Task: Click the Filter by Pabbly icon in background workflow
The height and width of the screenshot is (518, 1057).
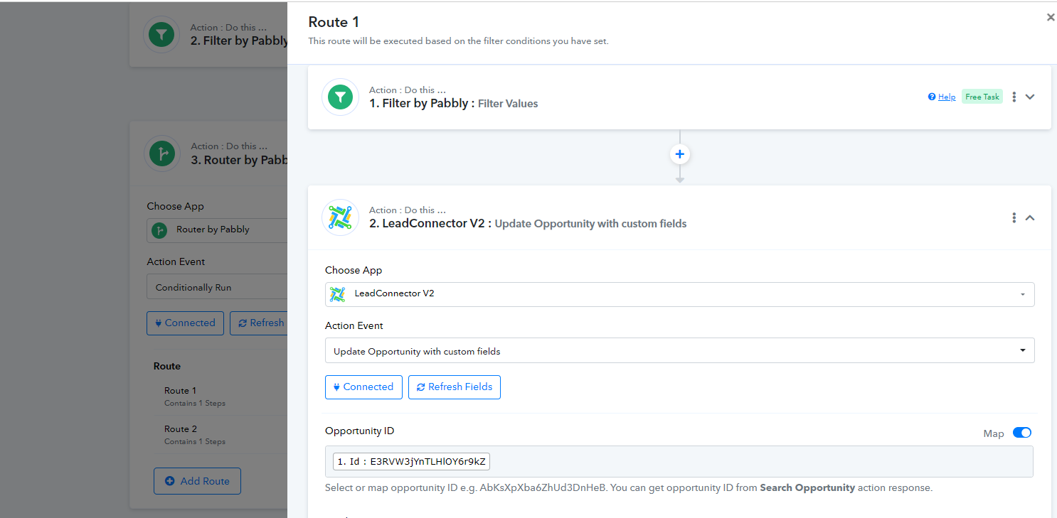Action: click(162, 35)
